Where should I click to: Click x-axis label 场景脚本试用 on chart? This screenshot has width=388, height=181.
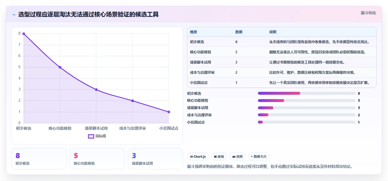tap(96, 128)
